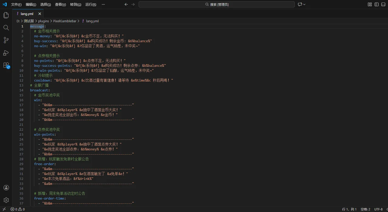
Task: Click the VS Code logo icon
Action: [x=5, y=4]
